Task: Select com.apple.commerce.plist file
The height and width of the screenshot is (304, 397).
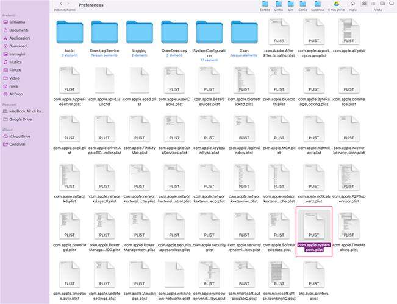Action: pyautogui.click(x=349, y=80)
